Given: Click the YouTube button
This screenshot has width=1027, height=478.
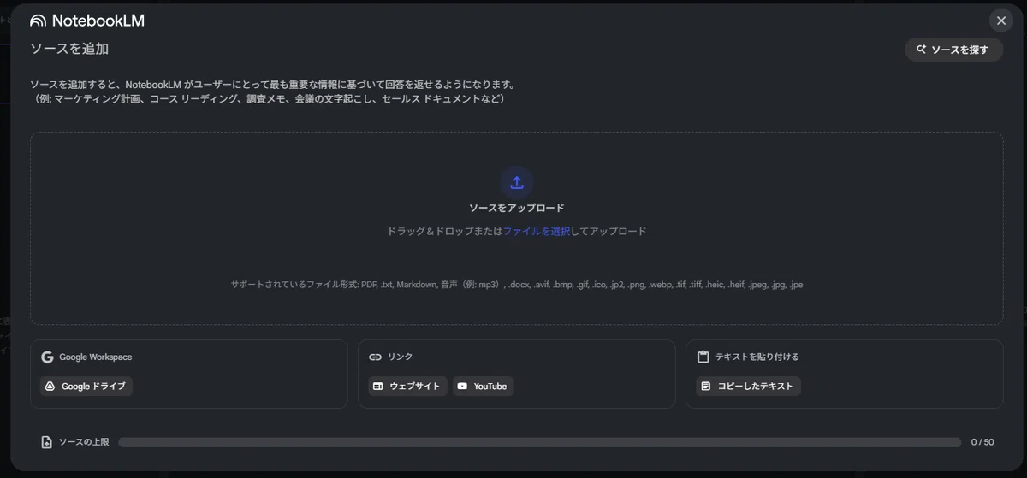Looking at the screenshot, I should tap(483, 387).
